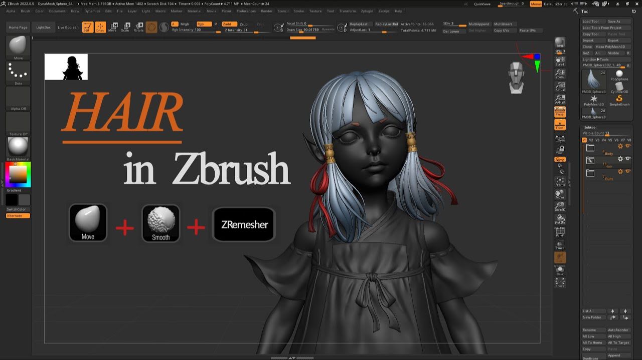Expand the Body subtool folder
Image resolution: width=642 pixels, height=360 pixels.
coord(590,148)
